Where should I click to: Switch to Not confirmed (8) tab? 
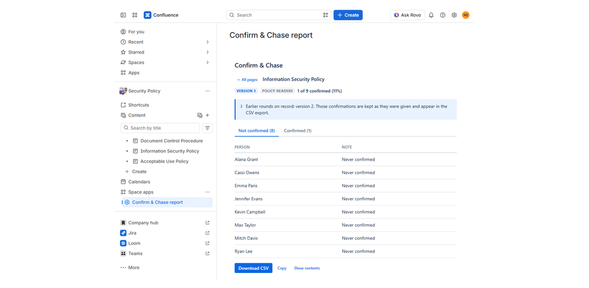click(256, 131)
